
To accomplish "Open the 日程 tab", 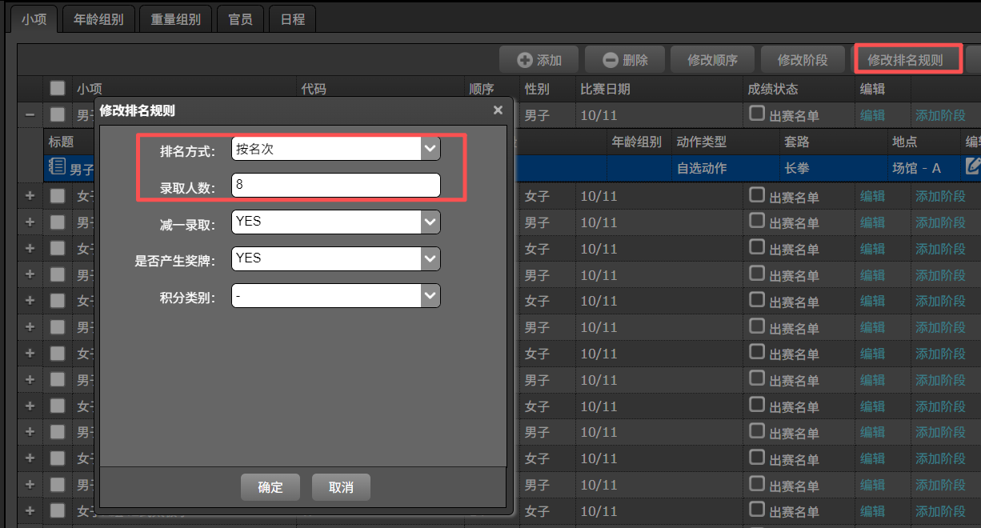I will click(x=292, y=19).
